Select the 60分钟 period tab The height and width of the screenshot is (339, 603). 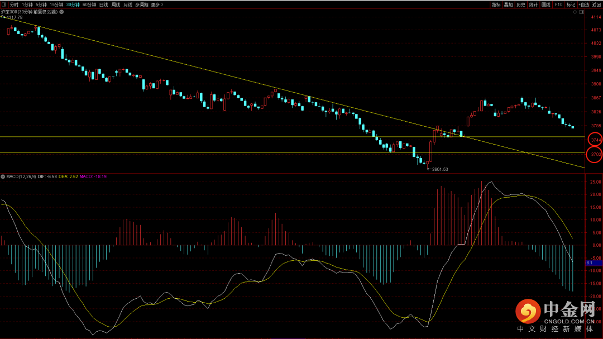pyautogui.click(x=89, y=4)
